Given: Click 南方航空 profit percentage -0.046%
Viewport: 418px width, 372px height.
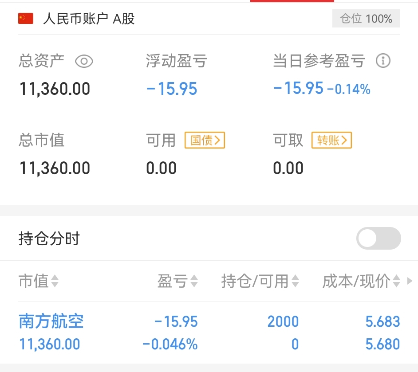Looking at the screenshot, I should click(170, 344).
